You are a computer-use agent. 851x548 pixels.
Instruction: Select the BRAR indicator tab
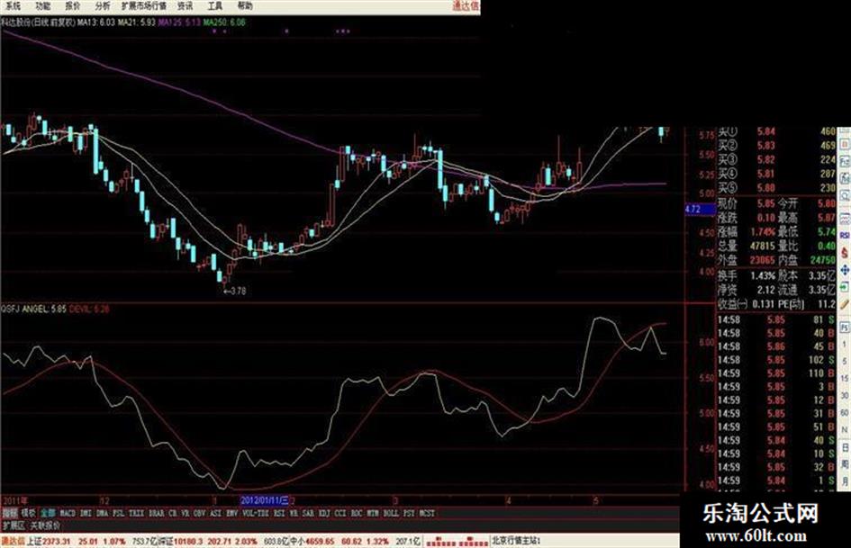[157, 513]
